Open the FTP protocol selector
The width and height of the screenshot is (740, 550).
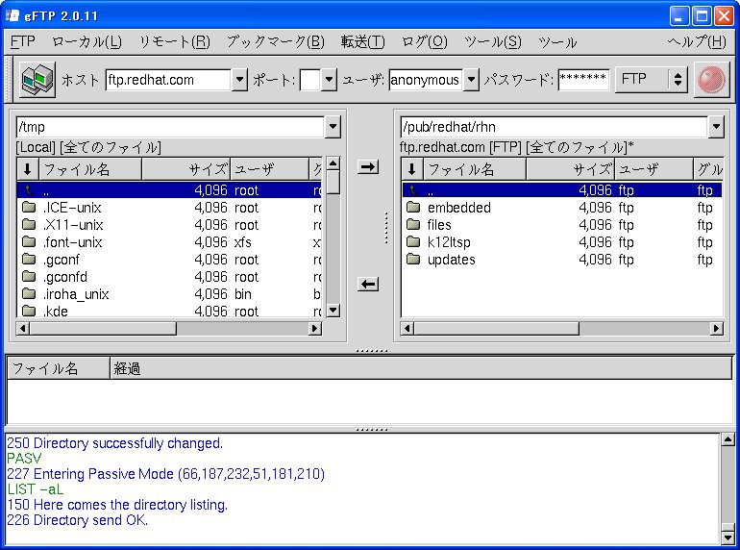point(651,79)
